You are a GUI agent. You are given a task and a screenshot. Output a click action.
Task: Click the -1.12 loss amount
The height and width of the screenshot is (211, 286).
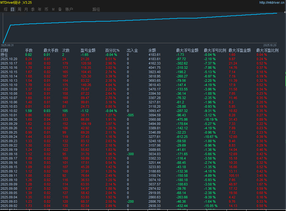(x=85, y=111)
